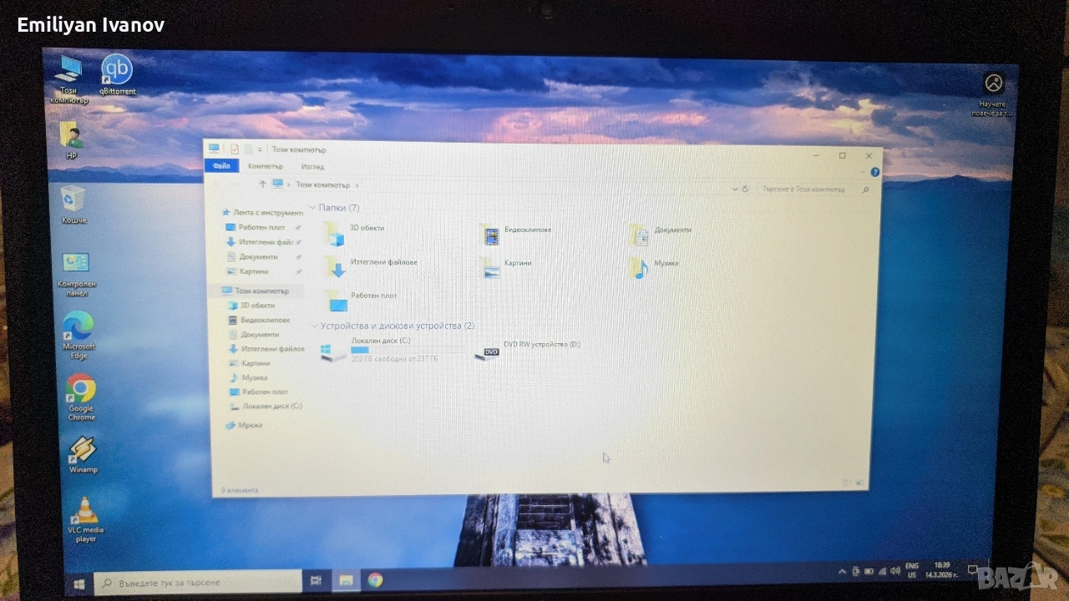Viewport: 1069px width, 601px height.
Task: Click the Explorer search box
Action: pos(813,189)
